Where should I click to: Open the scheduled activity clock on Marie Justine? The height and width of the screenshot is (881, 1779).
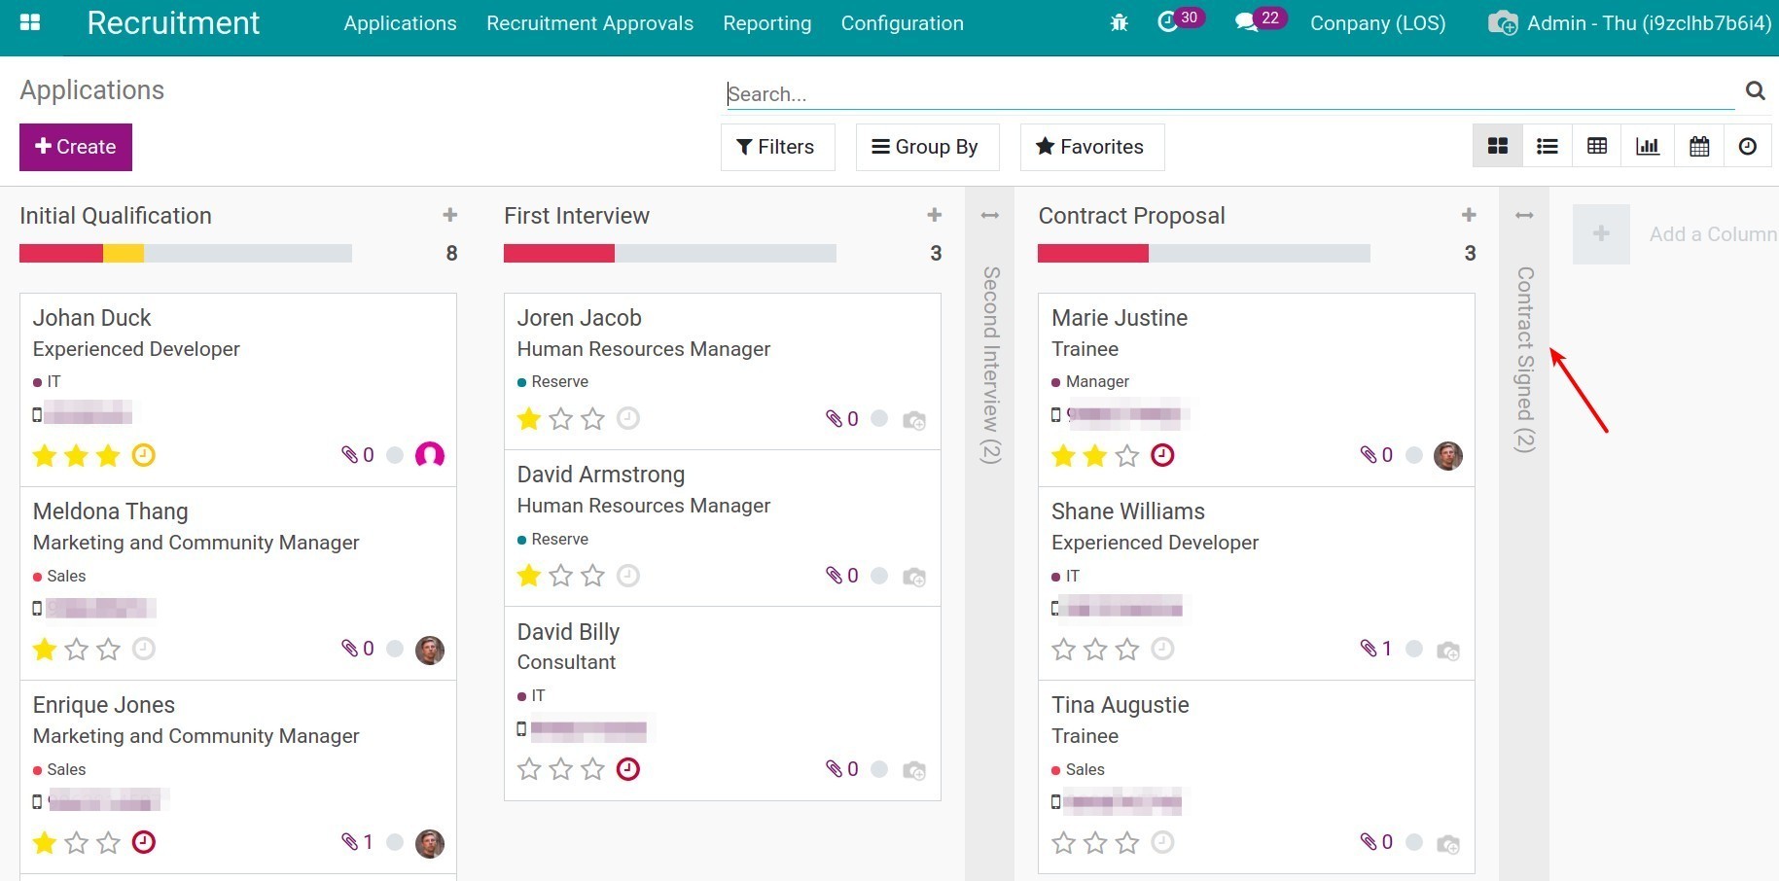tap(1162, 454)
